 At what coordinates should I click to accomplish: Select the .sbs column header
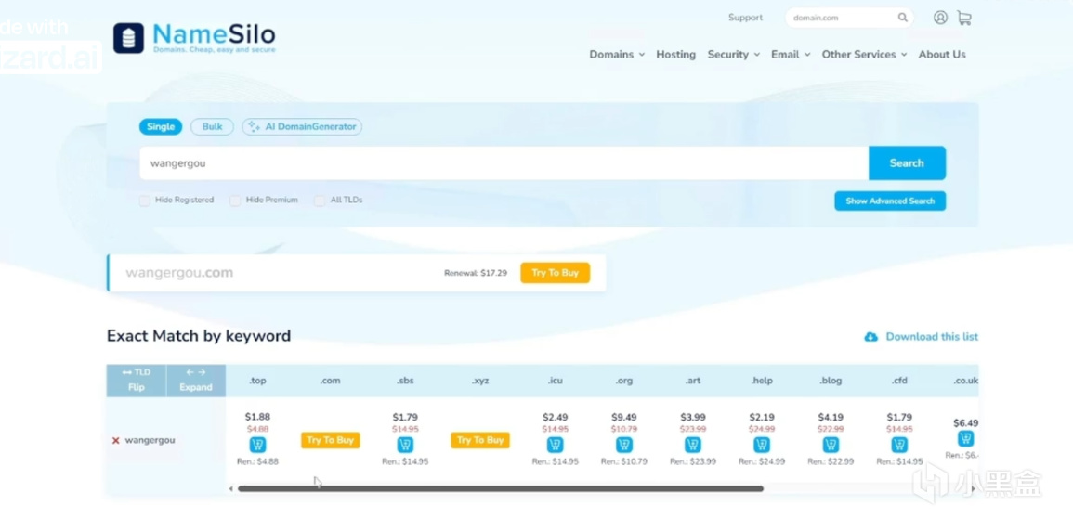click(x=405, y=381)
